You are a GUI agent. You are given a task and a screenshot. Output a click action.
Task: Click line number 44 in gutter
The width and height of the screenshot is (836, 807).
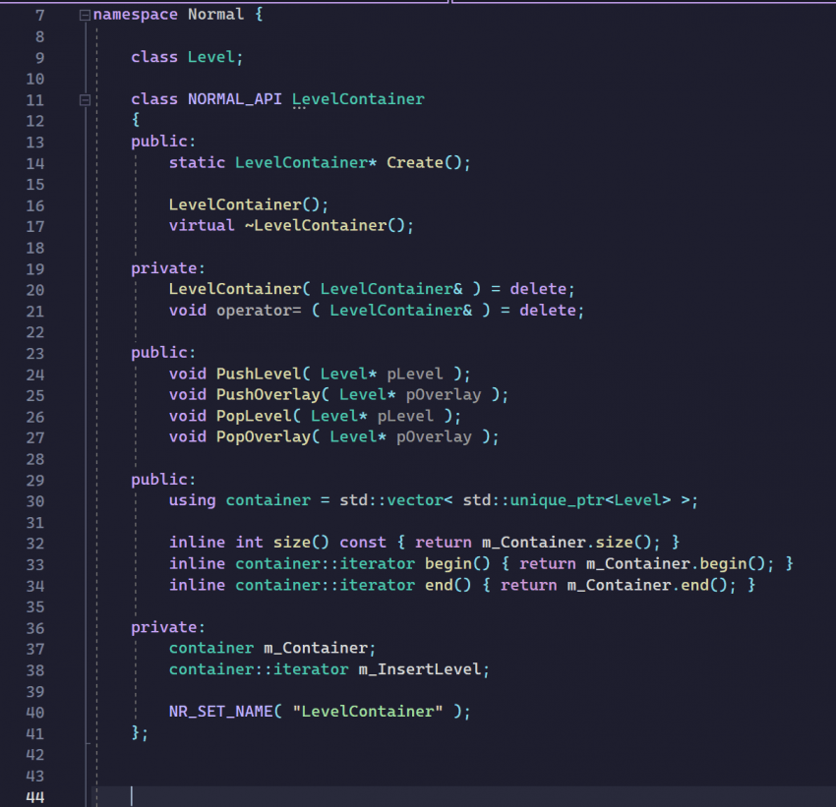[35, 797]
